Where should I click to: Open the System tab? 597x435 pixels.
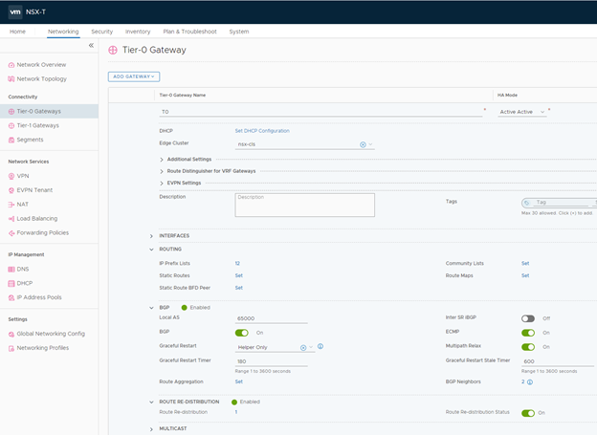[x=239, y=32]
